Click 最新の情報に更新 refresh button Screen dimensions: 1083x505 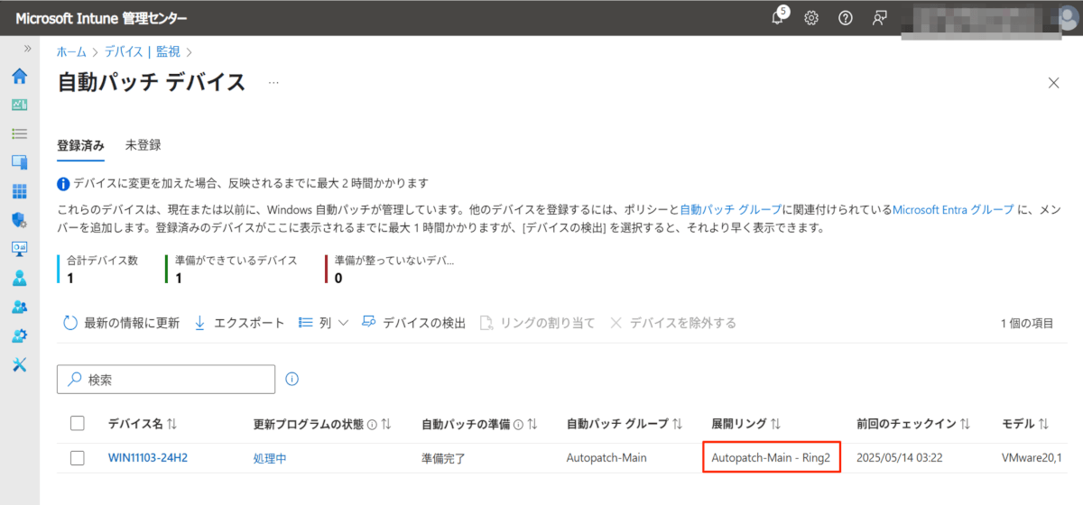(x=121, y=323)
